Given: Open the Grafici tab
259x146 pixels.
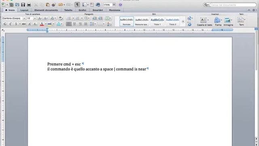Looking at the screenshot, I should tap(82, 10).
